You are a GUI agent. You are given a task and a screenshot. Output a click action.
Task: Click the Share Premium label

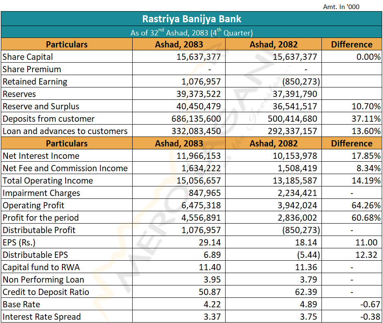point(32,69)
